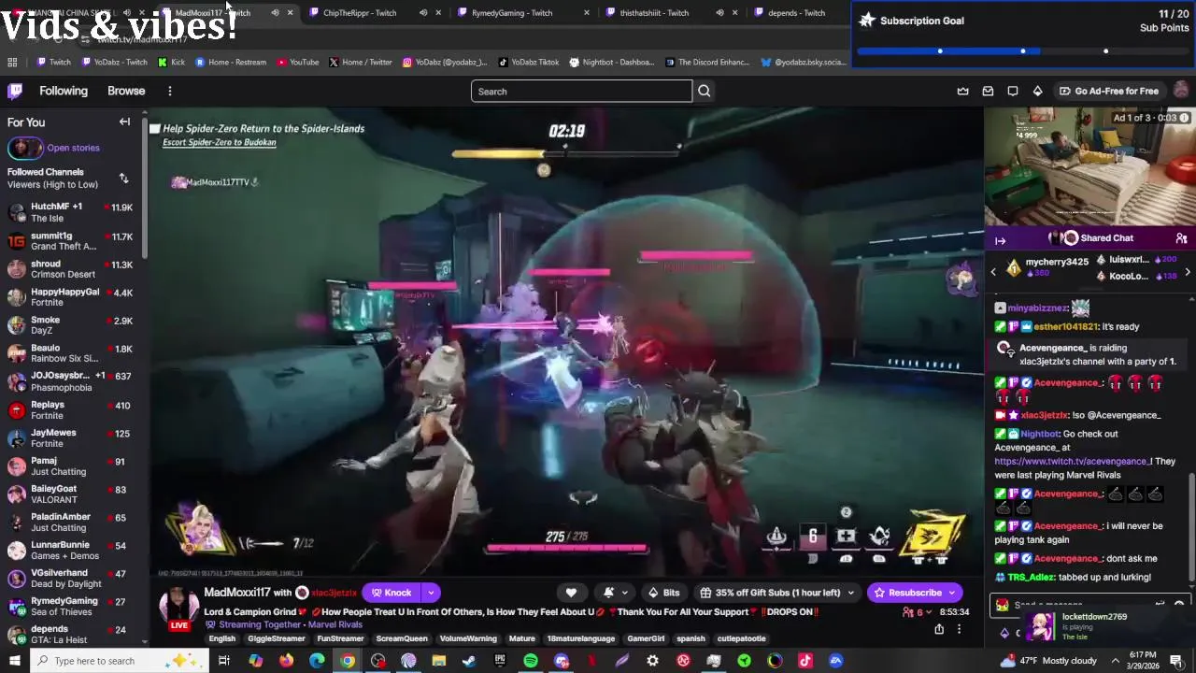
Task: Switch to the depends - Twitch tab
Action: point(796,12)
